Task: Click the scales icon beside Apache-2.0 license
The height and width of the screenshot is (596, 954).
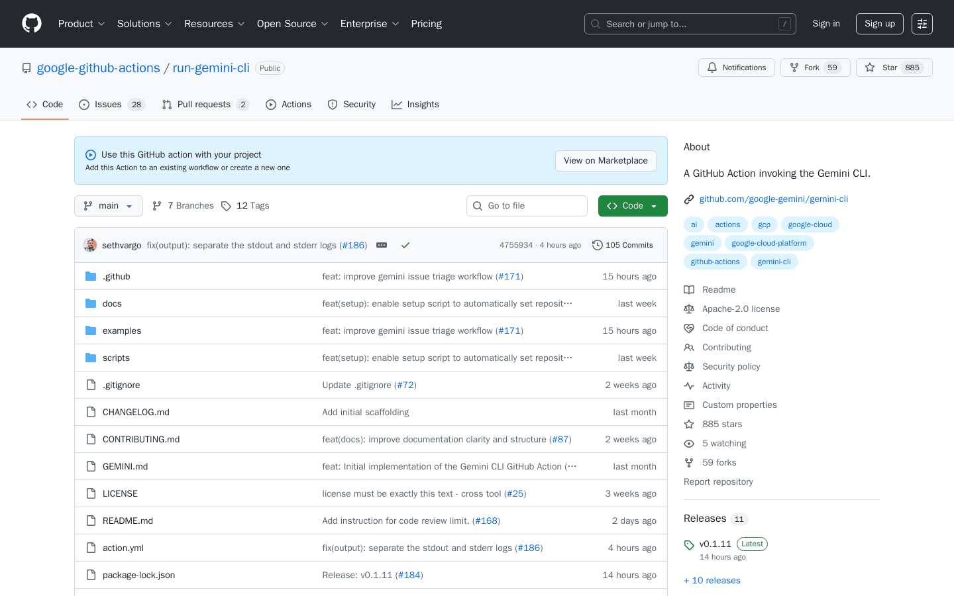Action: click(689, 309)
